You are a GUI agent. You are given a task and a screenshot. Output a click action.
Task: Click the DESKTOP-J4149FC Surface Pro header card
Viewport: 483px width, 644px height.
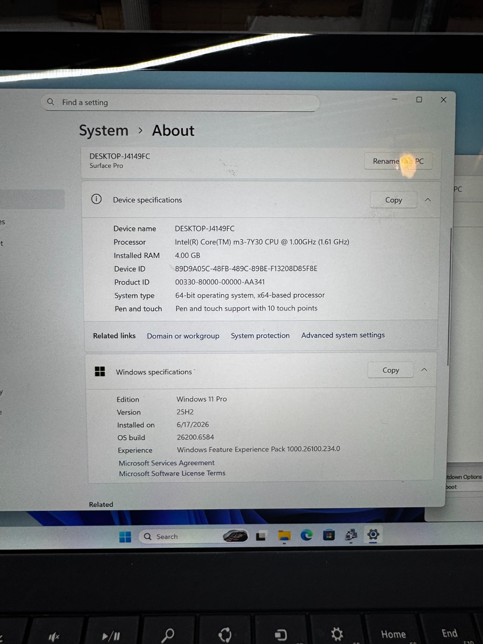(x=261, y=163)
